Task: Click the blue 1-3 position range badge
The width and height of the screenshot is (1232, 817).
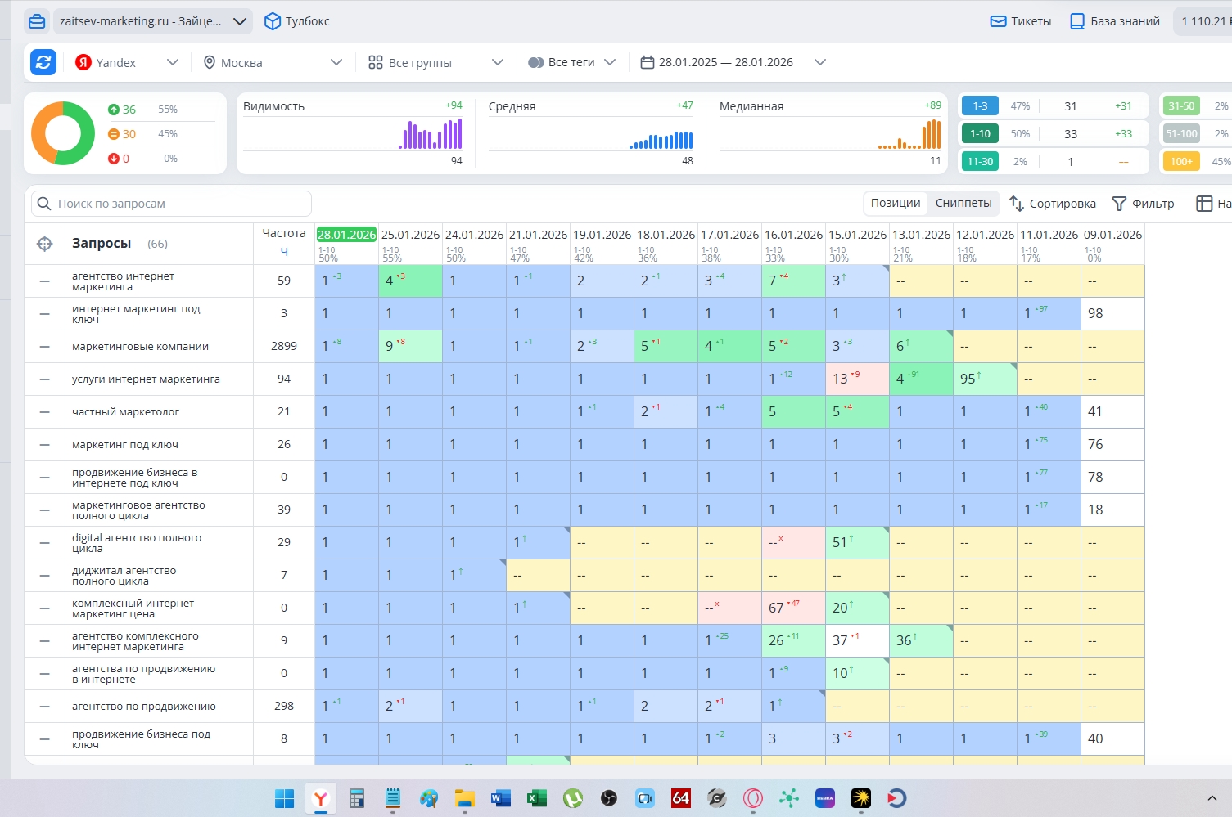Action: point(980,105)
